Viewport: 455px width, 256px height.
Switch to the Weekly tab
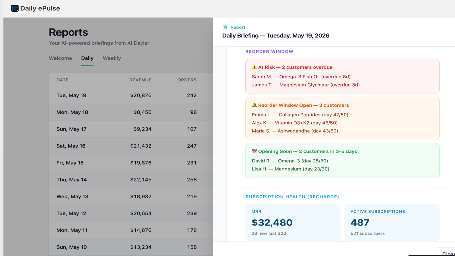(112, 58)
